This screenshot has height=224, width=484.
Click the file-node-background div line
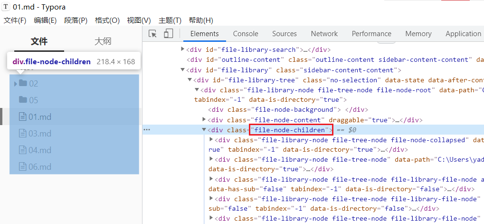[288, 110]
